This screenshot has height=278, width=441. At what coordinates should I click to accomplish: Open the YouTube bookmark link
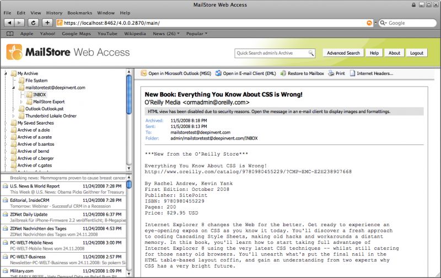click(107, 34)
